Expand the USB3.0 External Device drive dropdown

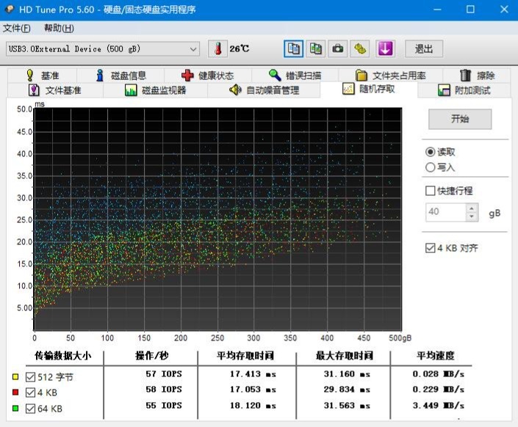(x=193, y=49)
